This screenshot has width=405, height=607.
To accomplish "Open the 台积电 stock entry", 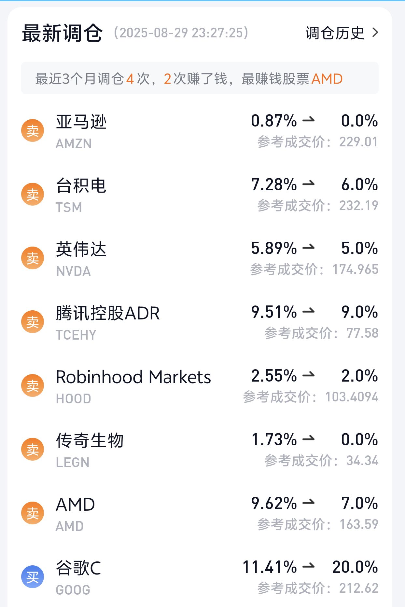I will tap(81, 186).
